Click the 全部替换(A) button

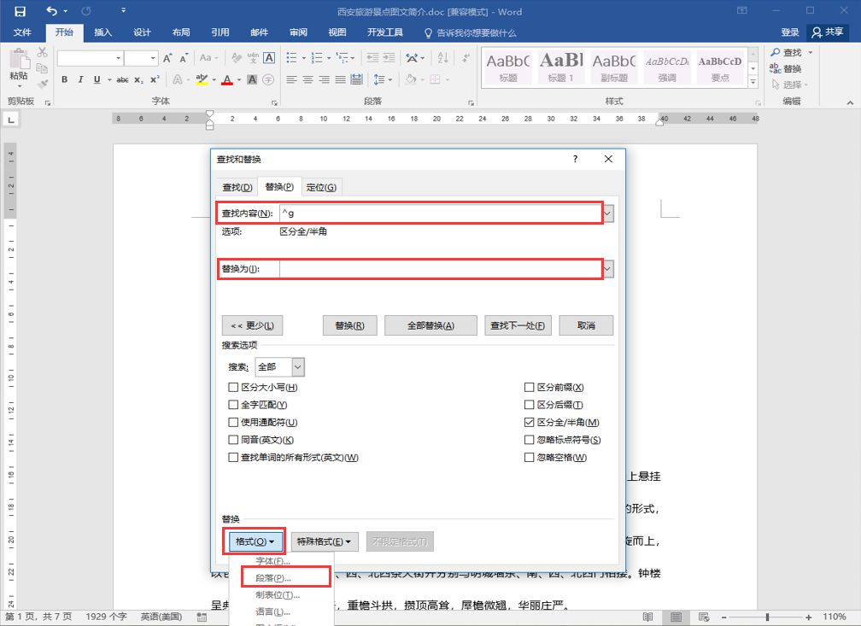pyautogui.click(x=431, y=325)
